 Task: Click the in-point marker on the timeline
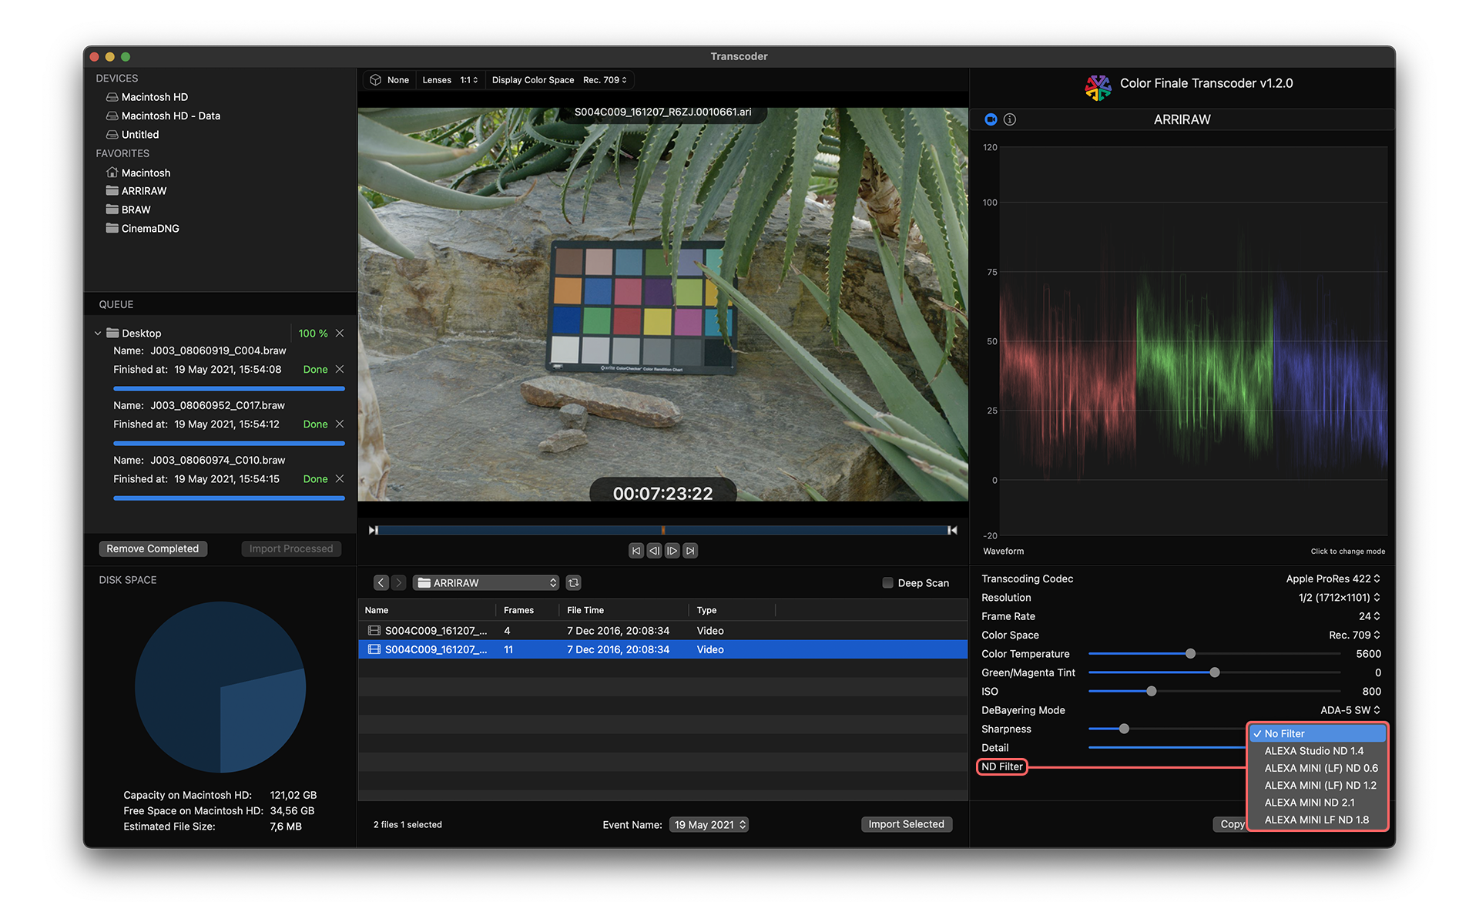click(374, 530)
